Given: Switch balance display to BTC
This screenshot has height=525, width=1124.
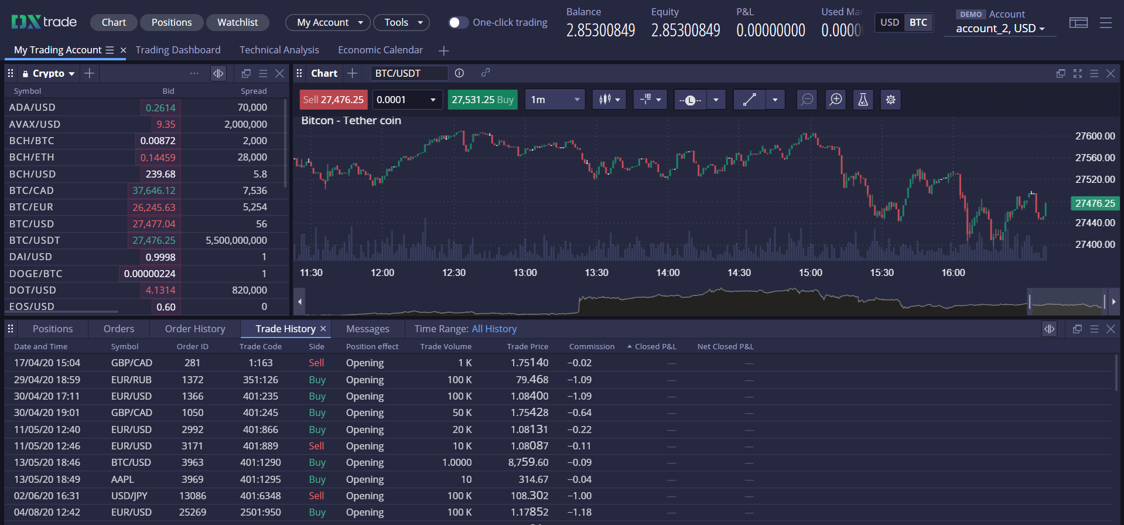Looking at the screenshot, I should pos(918,22).
